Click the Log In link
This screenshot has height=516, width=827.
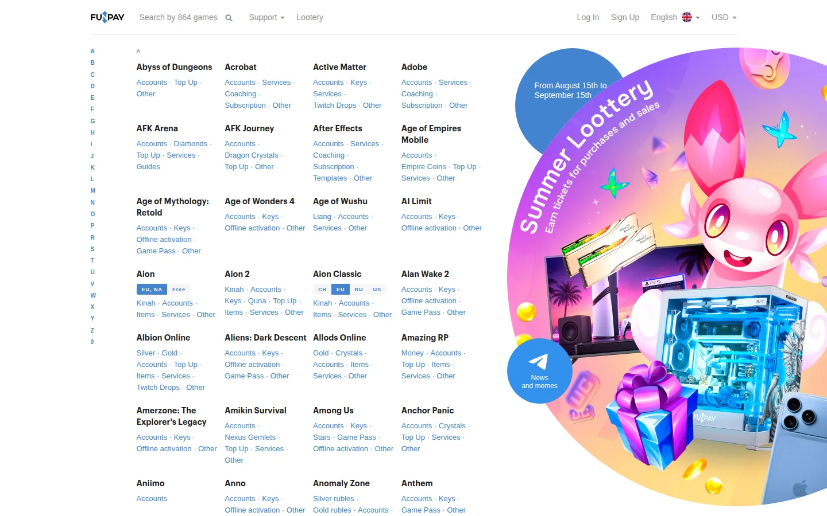pyautogui.click(x=588, y=17)
